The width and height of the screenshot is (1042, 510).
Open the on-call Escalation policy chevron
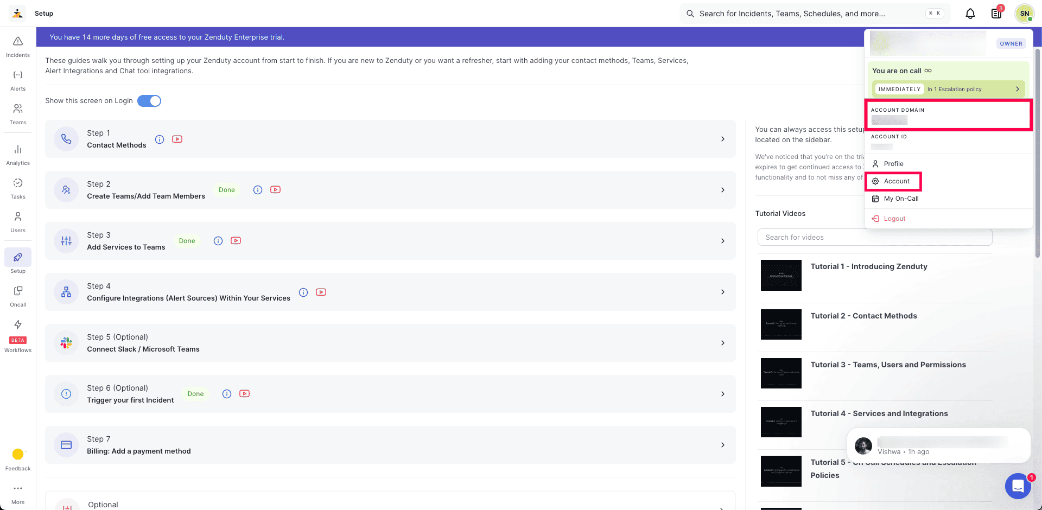[1018, 89]
